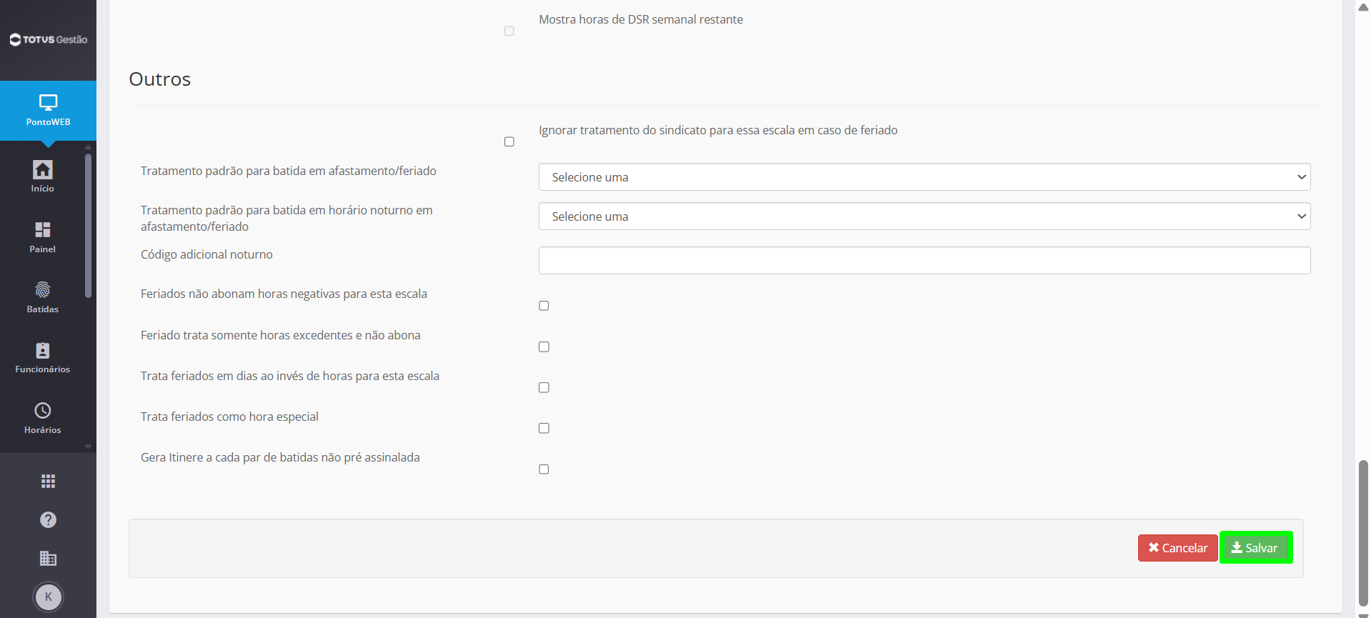
Task: Expand the horário noturno tratamento dropdown
Action: [924, 216]
